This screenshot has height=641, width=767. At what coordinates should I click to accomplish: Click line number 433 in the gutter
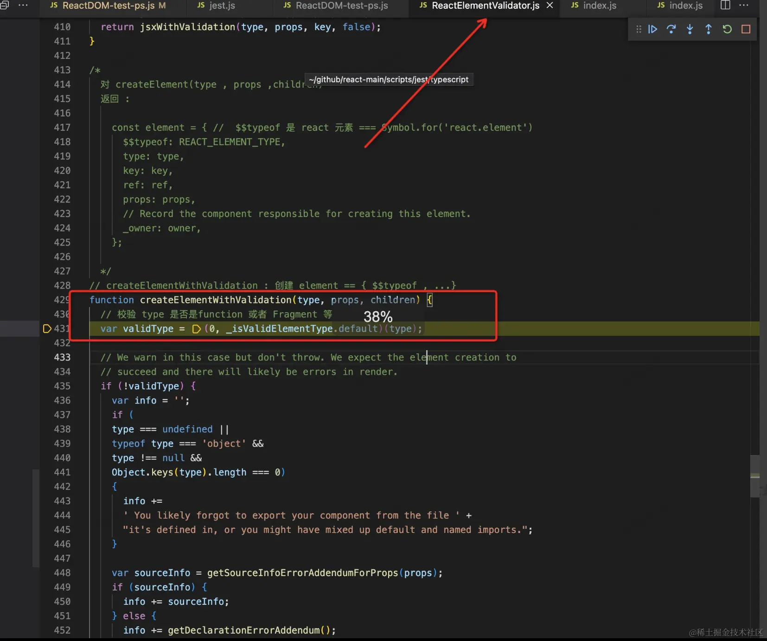coord(62,357)
